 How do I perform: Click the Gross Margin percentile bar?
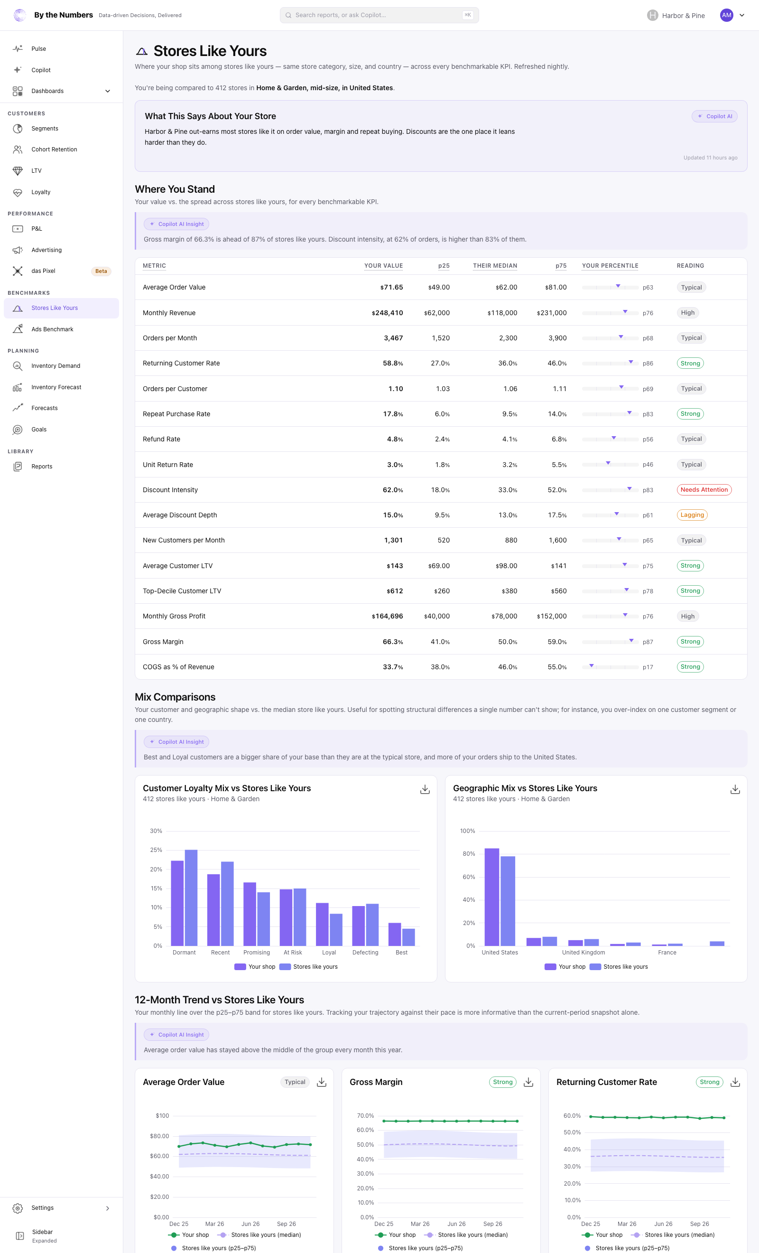click(x=610, y=642)
